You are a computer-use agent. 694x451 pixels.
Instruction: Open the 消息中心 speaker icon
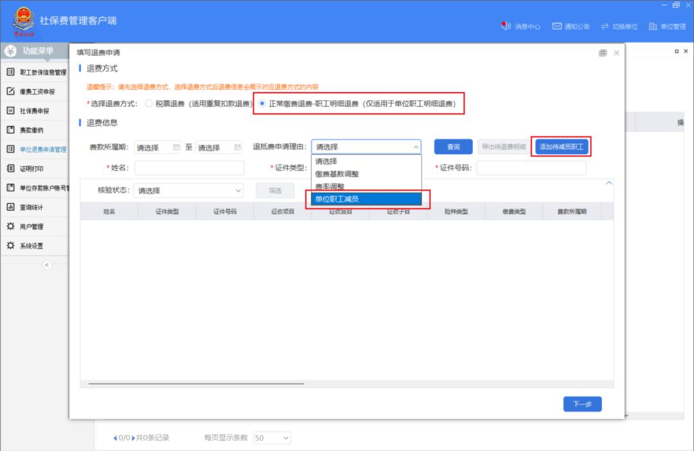coord(505,26)
